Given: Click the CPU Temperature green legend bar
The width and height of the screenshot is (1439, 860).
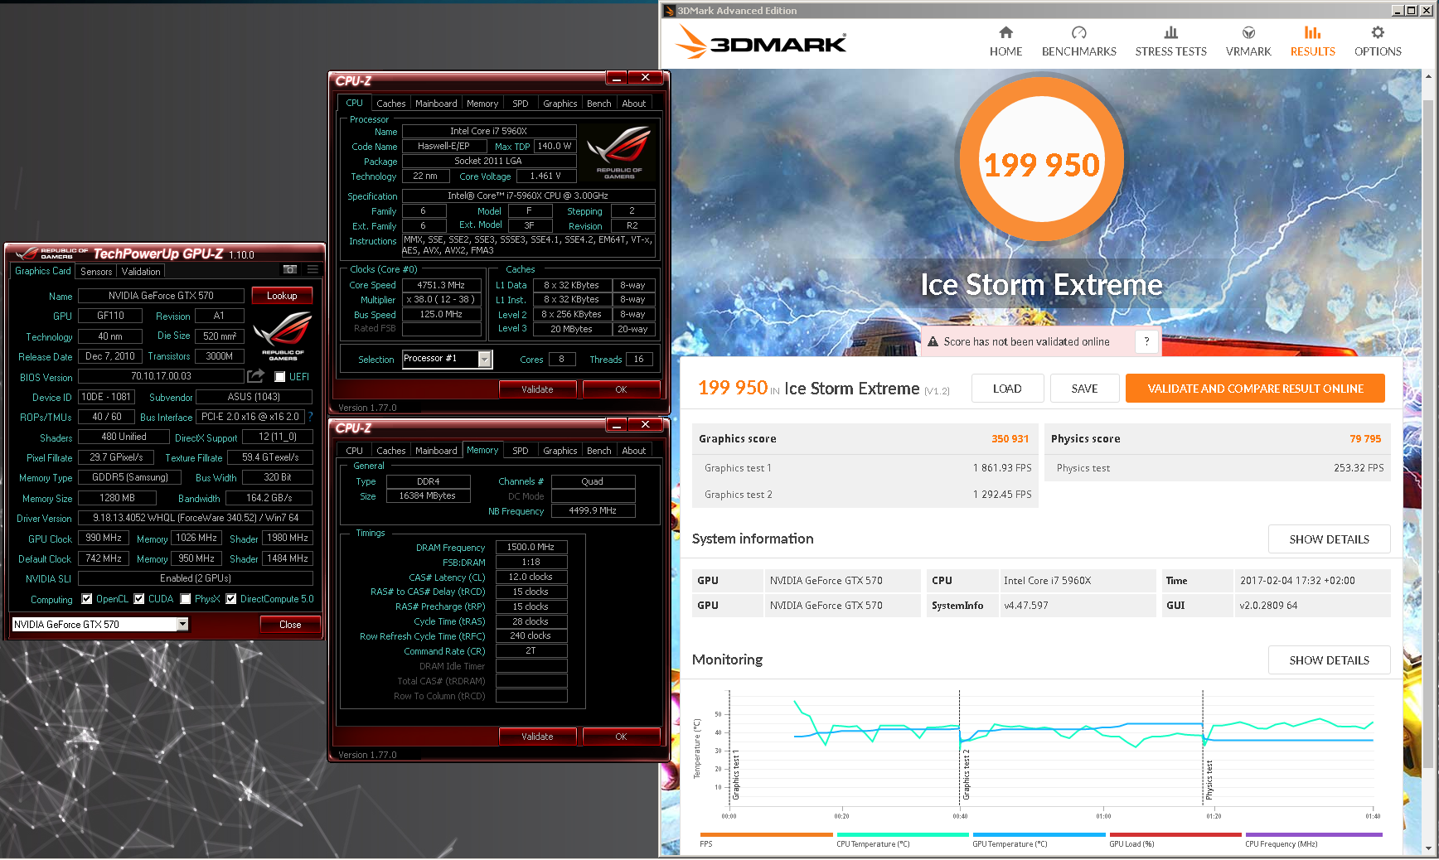Looking at the screenshot, I should [x=903, y=835].
